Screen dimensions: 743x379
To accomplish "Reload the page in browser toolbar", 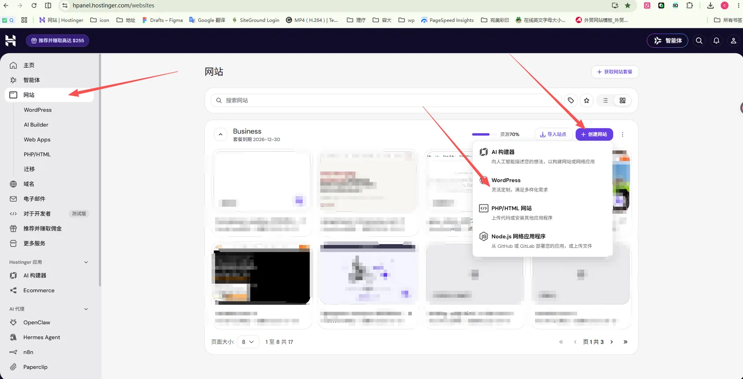I will point(34,6).
